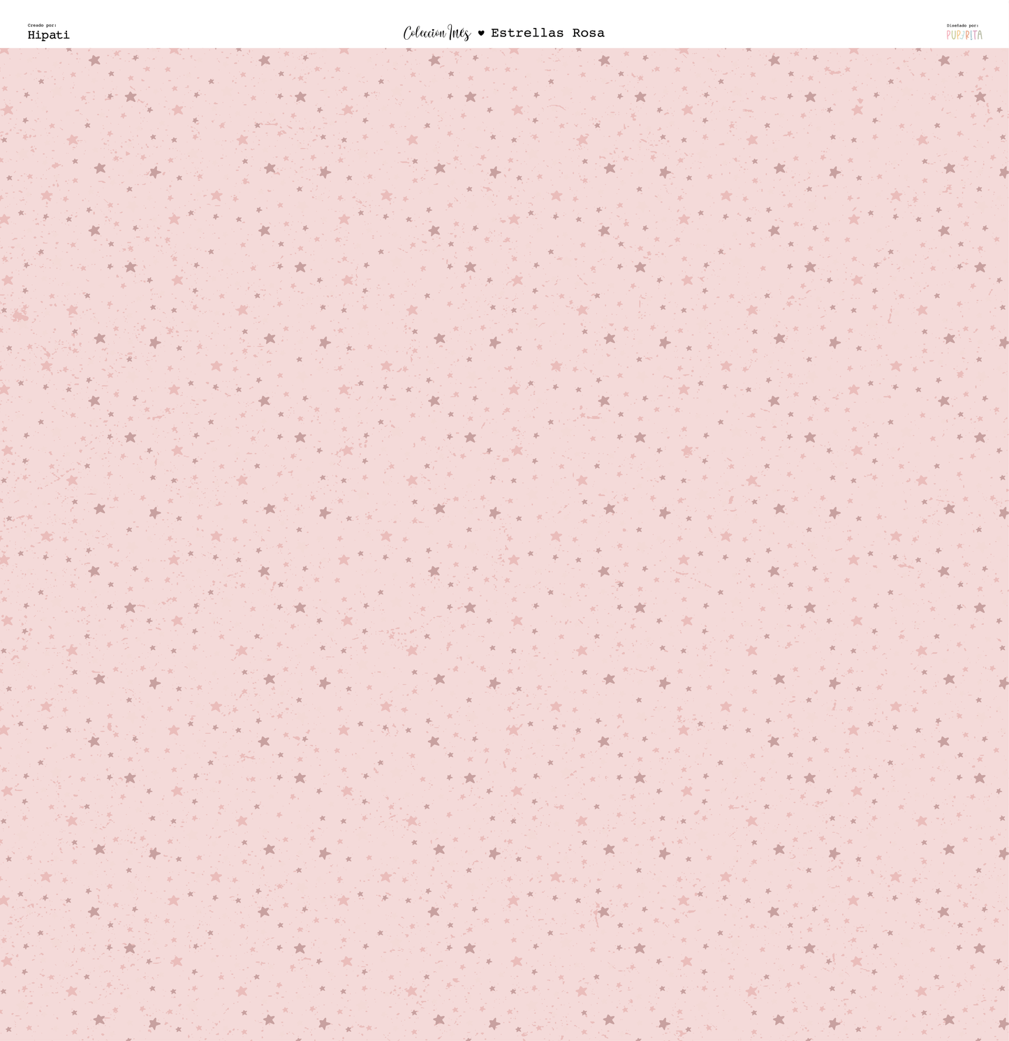Click the word Estrellas in the title
Viewport: 1009px width, 1041px height.
[x=527, y=33]
